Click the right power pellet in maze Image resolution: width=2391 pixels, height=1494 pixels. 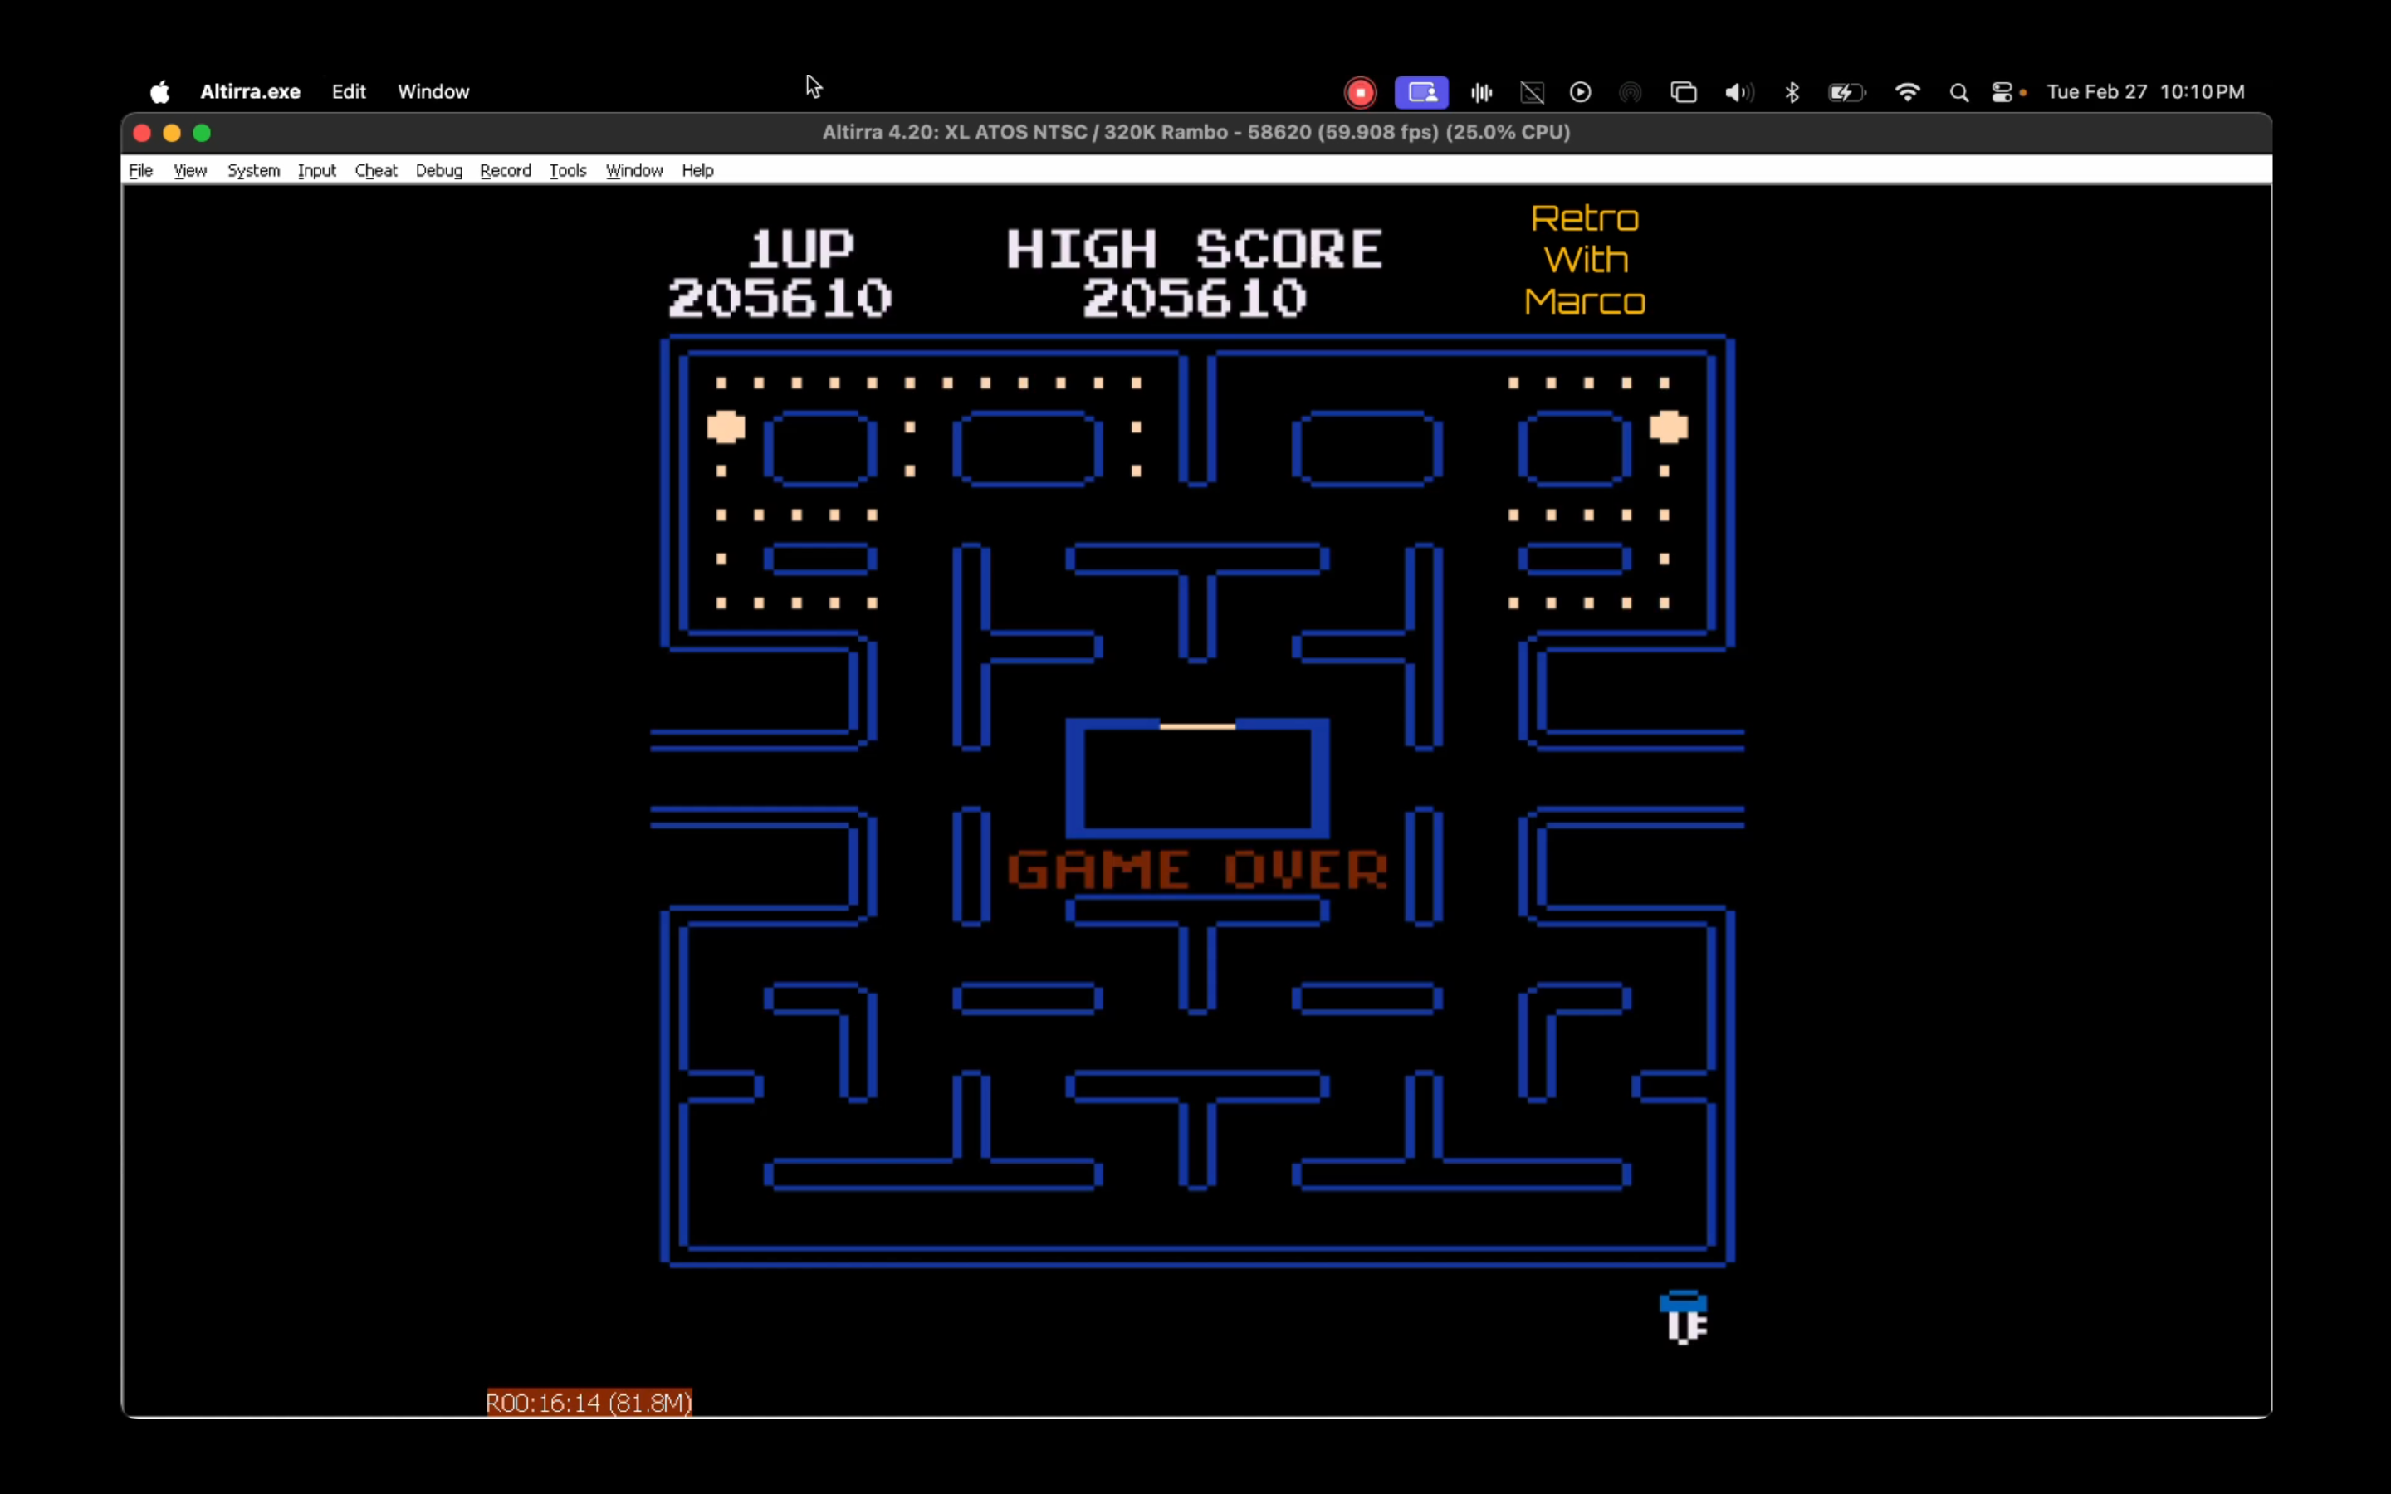[x=1669, y=427]
